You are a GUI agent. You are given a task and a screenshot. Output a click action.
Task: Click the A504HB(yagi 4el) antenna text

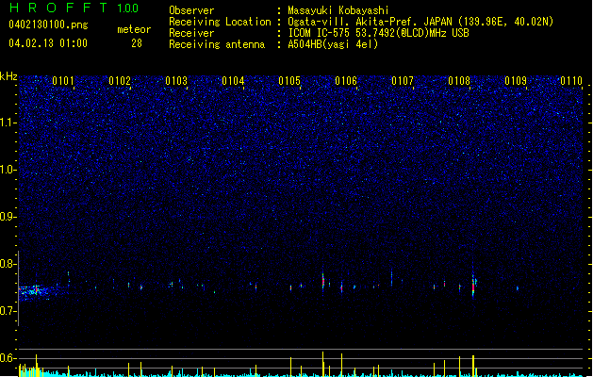pyautogui.click(x=333, y=44)
